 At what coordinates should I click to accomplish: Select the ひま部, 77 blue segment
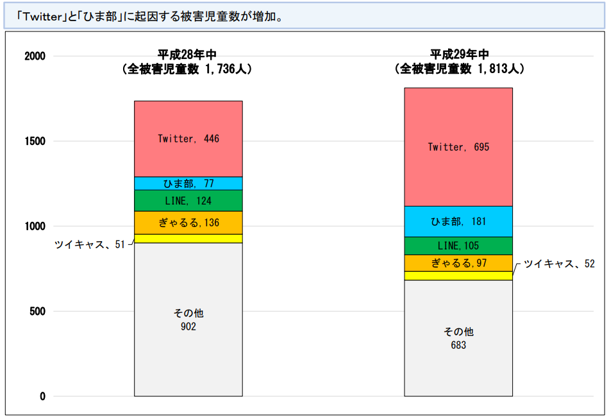(188, 183)
